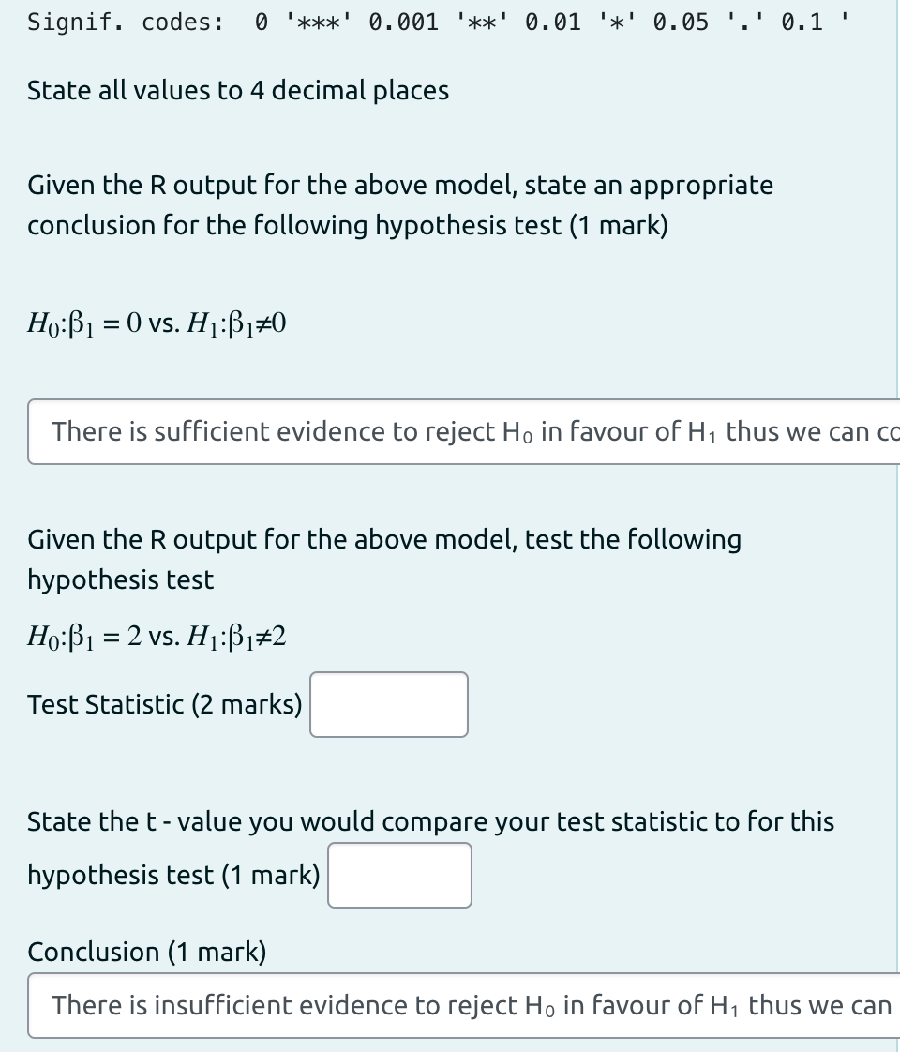900x1052 pixels.
Task: Click the second 'Given the R output' question text
Action: pos(384,559)
